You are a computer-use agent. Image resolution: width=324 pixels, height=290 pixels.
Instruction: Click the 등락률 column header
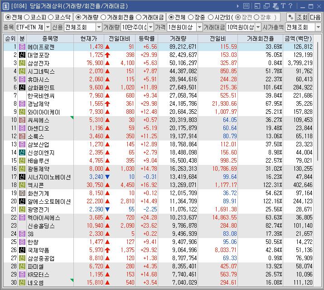point(146,38)
